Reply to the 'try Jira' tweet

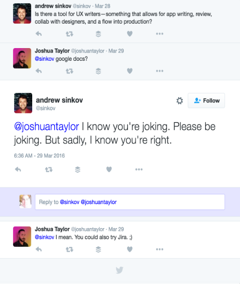[39, 249]
